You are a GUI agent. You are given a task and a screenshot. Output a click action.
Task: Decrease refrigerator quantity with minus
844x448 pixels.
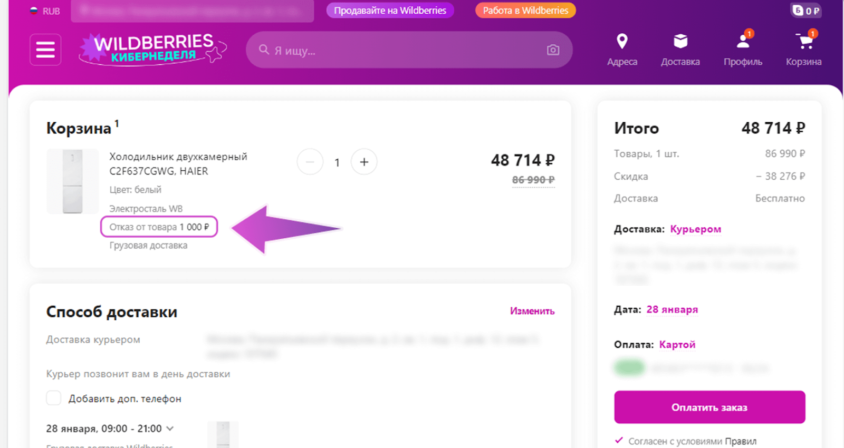pyautogui.click(x=310, y=162)
